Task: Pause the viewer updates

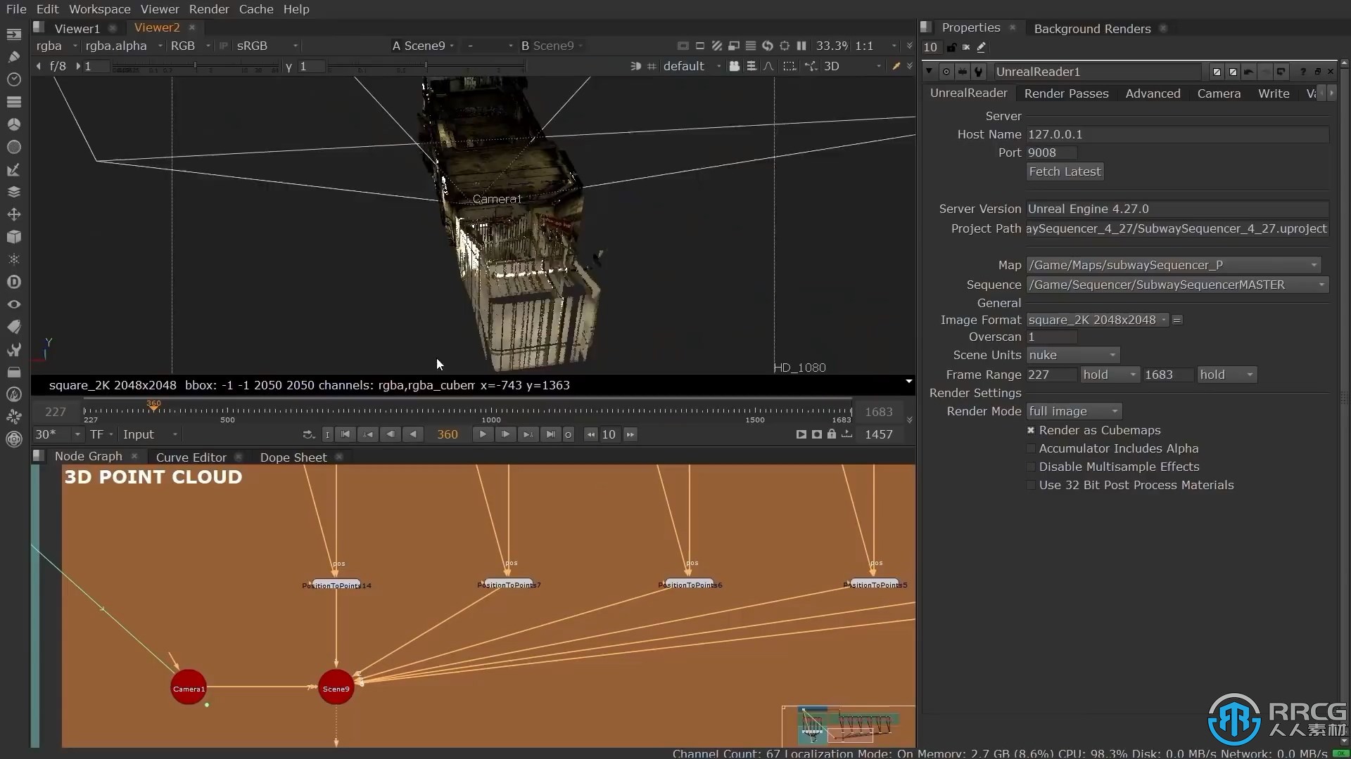Action: coord(801,46)
